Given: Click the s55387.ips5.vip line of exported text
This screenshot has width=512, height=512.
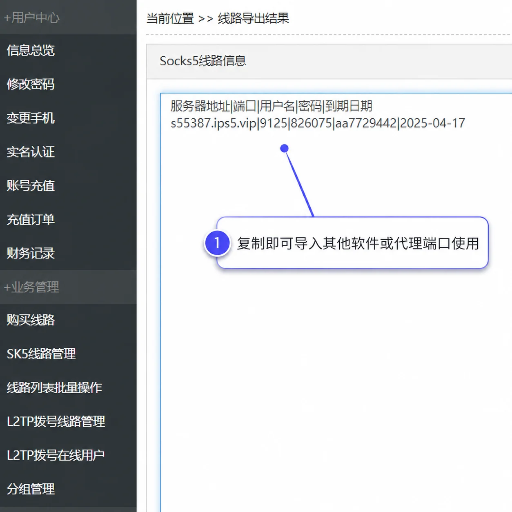Looking at the screenshot, I should [318, 123].
